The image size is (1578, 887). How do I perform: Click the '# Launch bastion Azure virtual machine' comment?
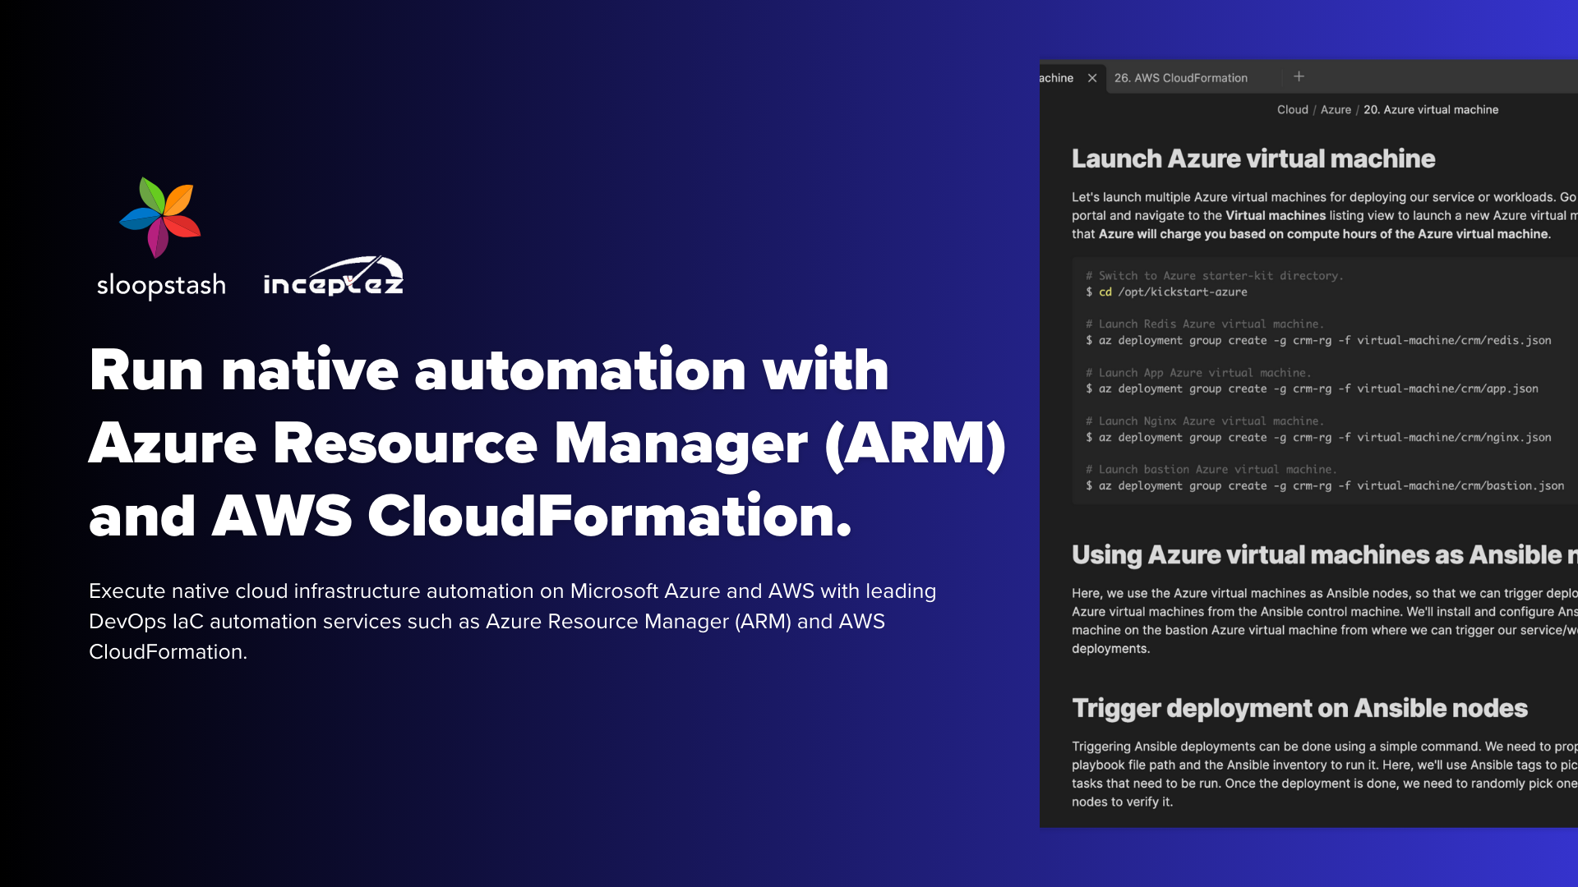pyautogui.click(x=1211, y=469)
